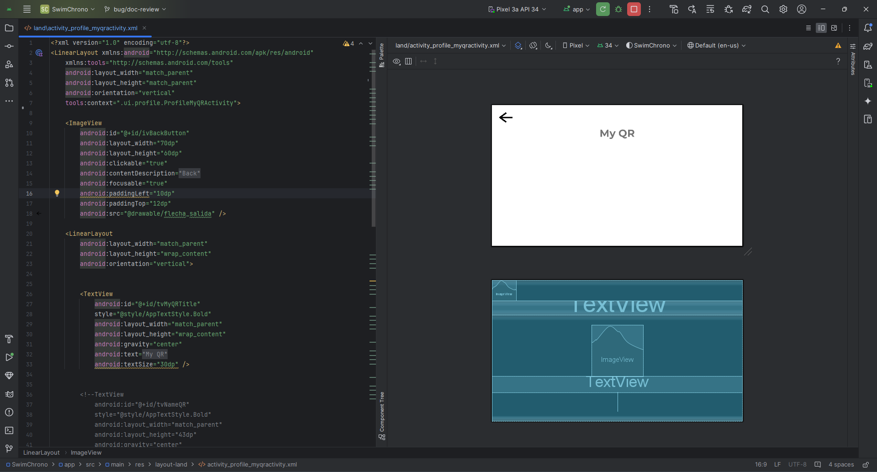Open the App Quality Insights gem icon
Viewport: 877px width, 472px height.
[x=9, y=376]
